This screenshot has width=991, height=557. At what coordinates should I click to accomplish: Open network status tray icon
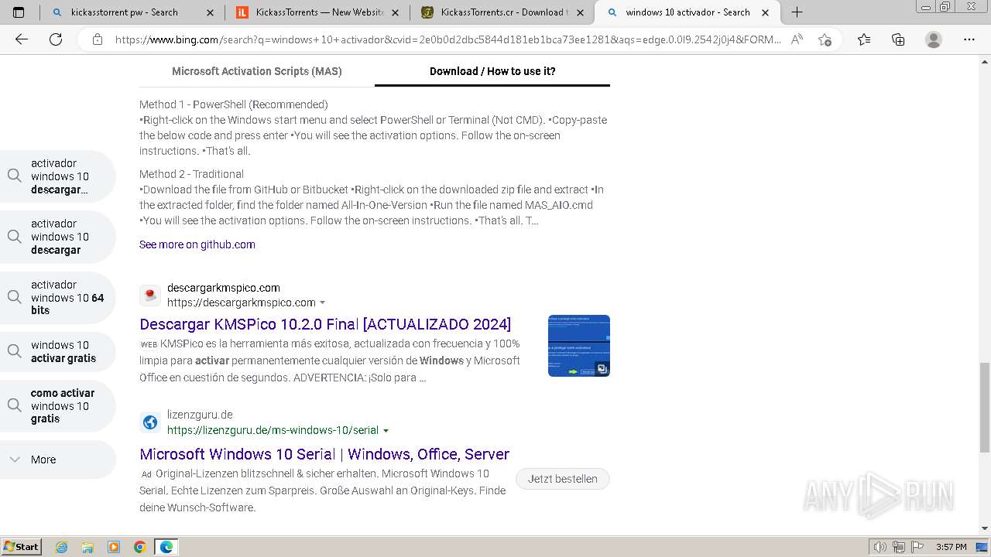(x=898, y=547)
